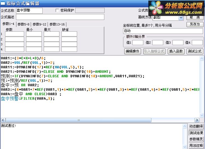Click the code editor scroll-down arrow
The height and width of the screenshot is (149, 205).
pos(202,115)
